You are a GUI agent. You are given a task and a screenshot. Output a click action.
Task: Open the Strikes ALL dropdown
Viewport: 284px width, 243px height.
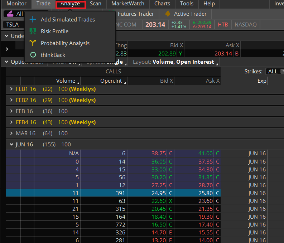pos(275,71)
